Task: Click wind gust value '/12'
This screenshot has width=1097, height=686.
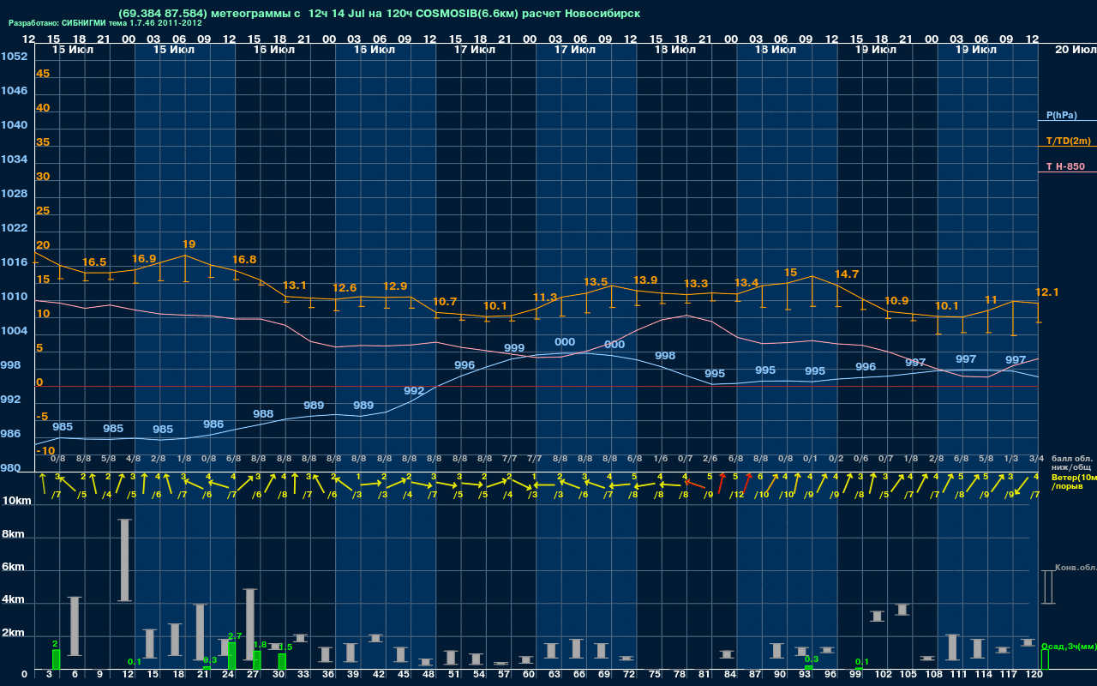Action: 736,494
